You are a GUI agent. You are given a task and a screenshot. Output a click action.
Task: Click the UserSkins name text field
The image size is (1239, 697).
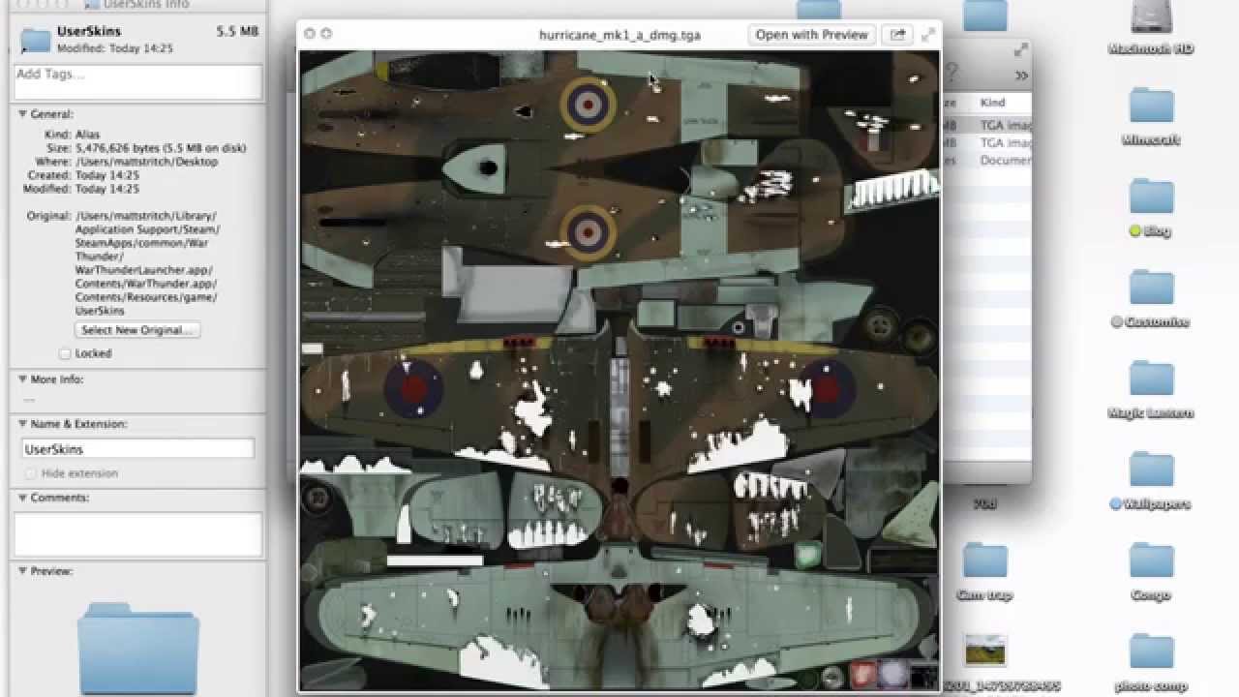[137, 449]
